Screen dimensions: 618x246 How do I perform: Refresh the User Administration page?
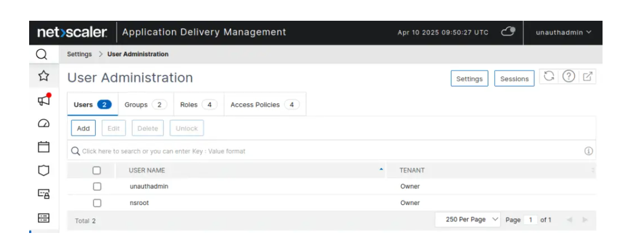point(548,76)
